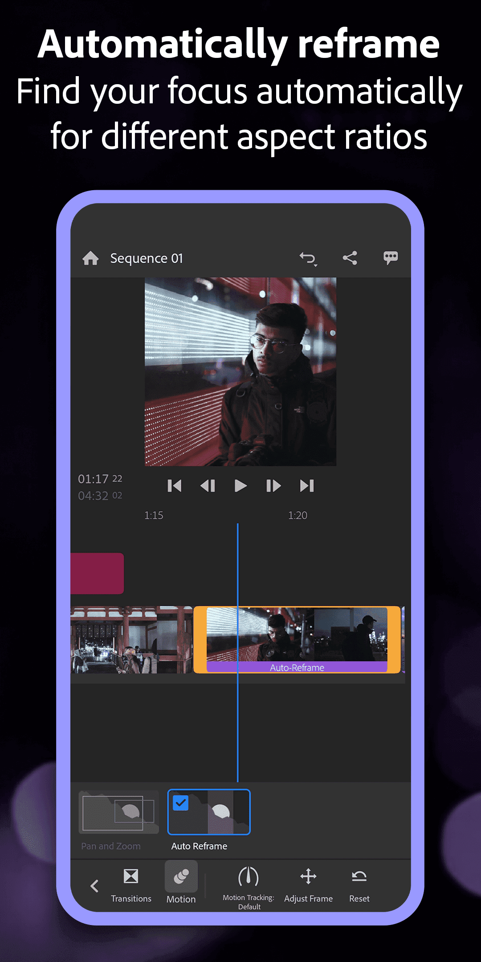Click current timecode 01:17 22

tap(100, 479)
